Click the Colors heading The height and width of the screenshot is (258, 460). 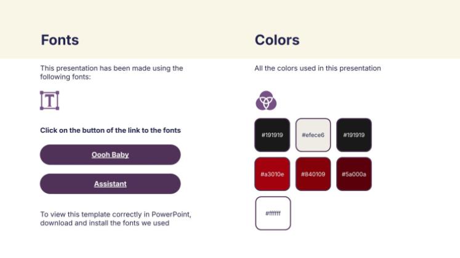(x=277, y=41)
